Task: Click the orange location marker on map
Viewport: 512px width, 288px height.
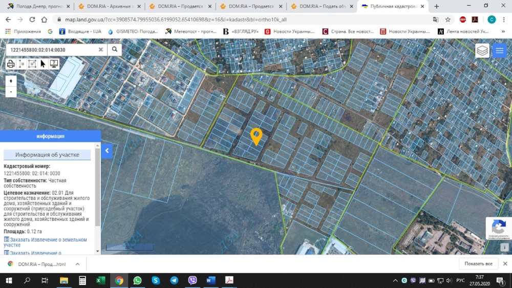Action: pyautogui.click(x=257, y=136)
